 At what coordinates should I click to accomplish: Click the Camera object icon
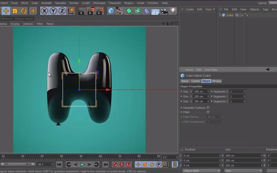point(164,11)
